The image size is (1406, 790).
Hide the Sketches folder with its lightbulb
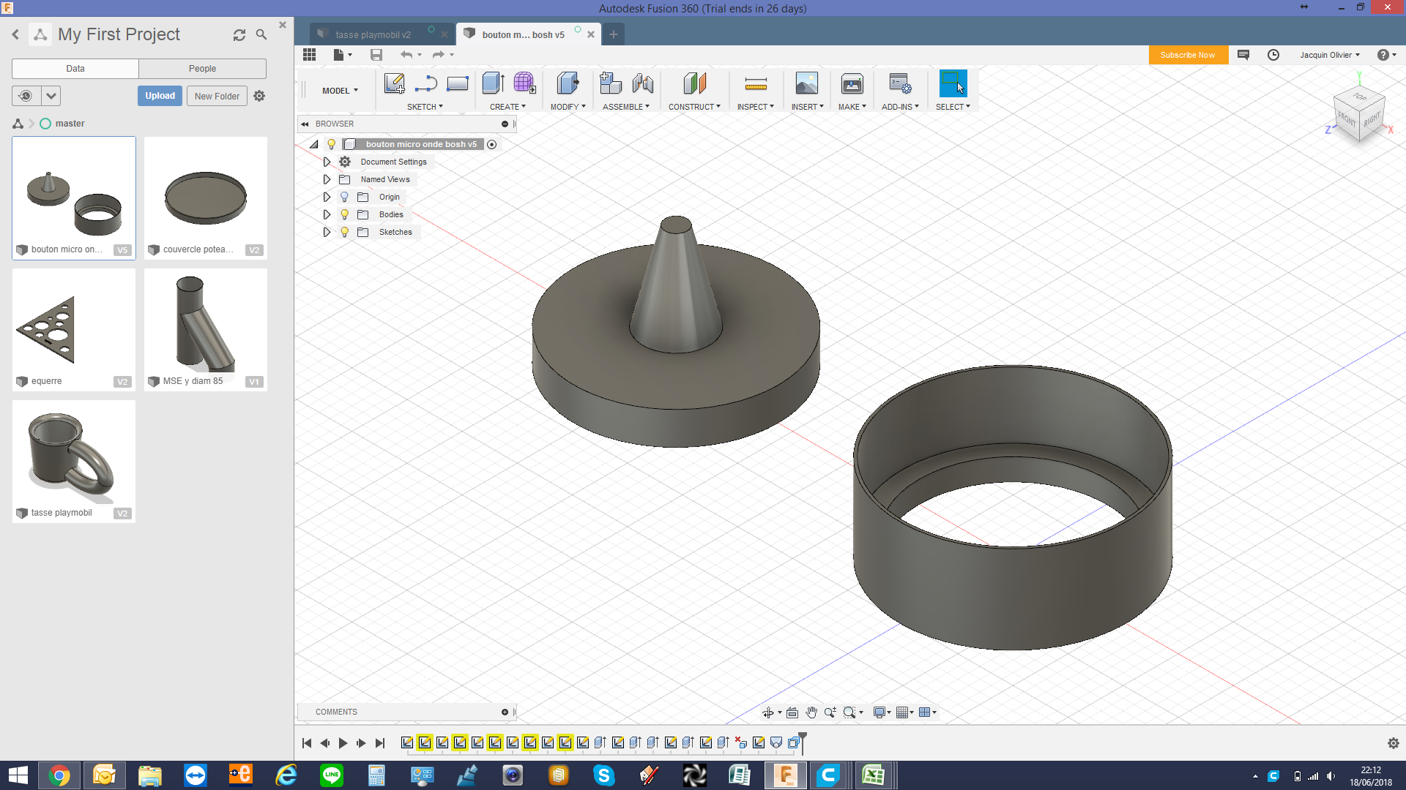pos(344,232)
